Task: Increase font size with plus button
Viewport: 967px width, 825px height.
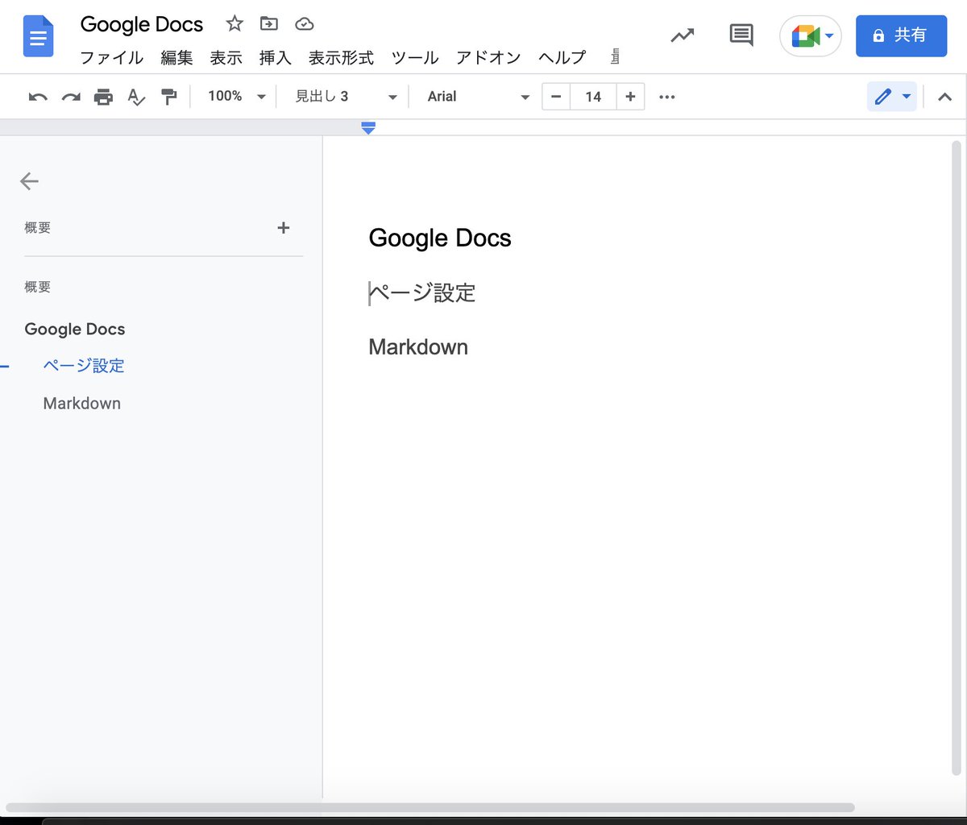Action: point(630,97)
